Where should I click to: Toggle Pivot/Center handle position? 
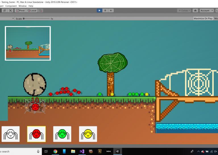coord(20,11)
